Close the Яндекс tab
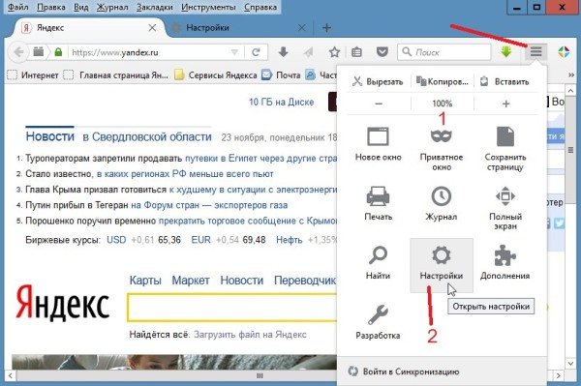Screen dimensions: 581x386 [x=152, y=28]
